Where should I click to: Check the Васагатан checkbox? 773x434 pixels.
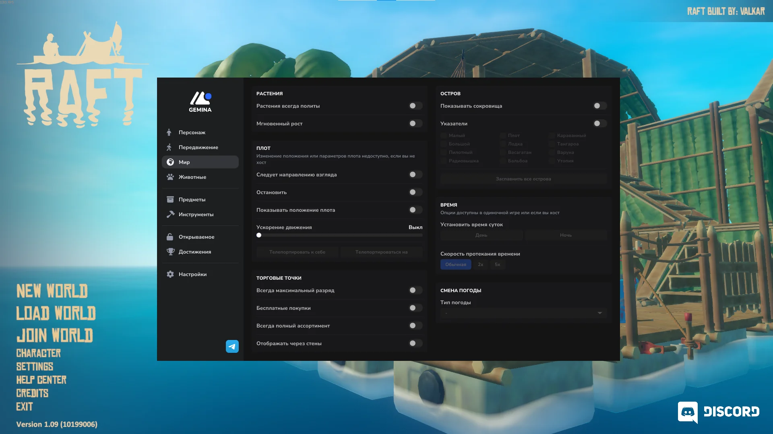coord(502,152)
